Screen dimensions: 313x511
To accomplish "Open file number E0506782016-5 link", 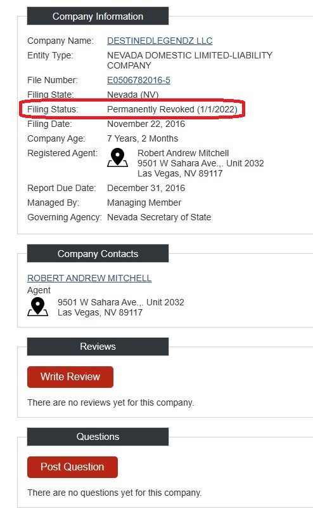I will [x=139, y=80].
